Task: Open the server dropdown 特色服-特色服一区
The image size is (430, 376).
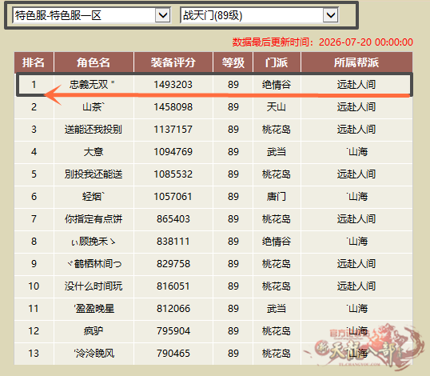Action: pos(92,15)
